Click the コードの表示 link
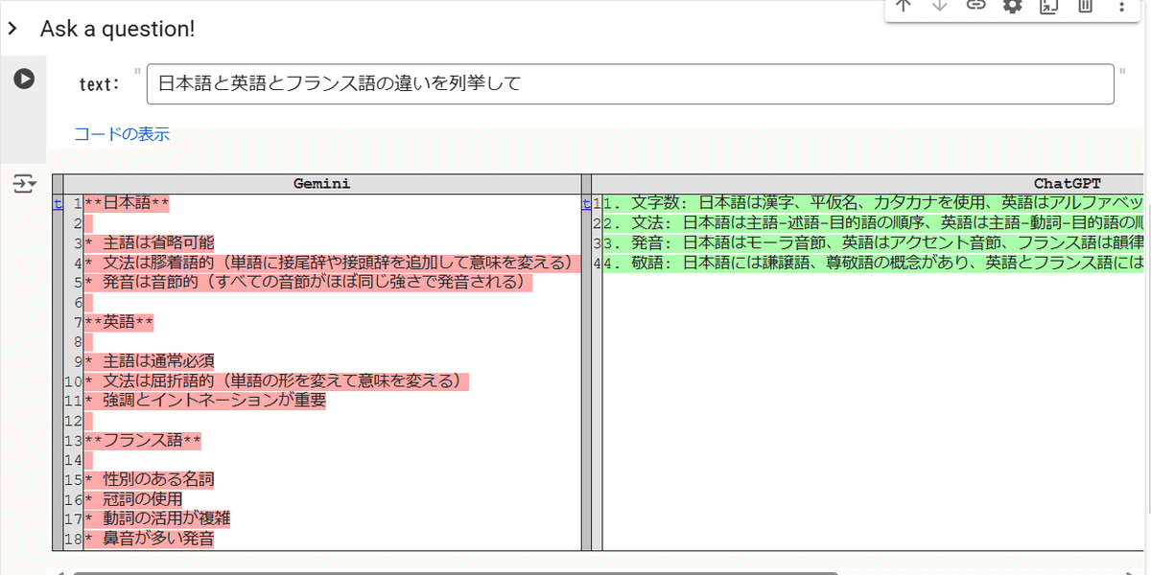The width and height of the screenshot is (1151, 575). (x=122, y=134)
